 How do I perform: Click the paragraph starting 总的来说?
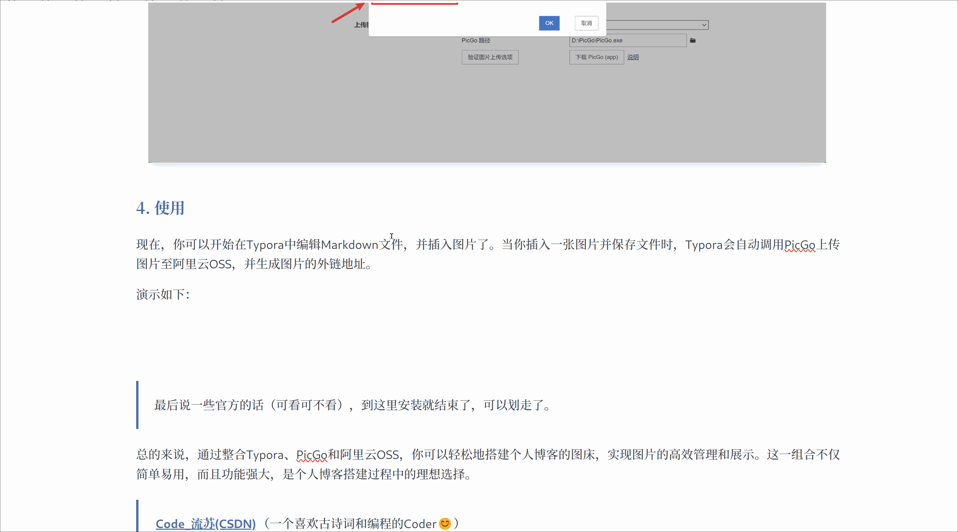coord(488,464)
